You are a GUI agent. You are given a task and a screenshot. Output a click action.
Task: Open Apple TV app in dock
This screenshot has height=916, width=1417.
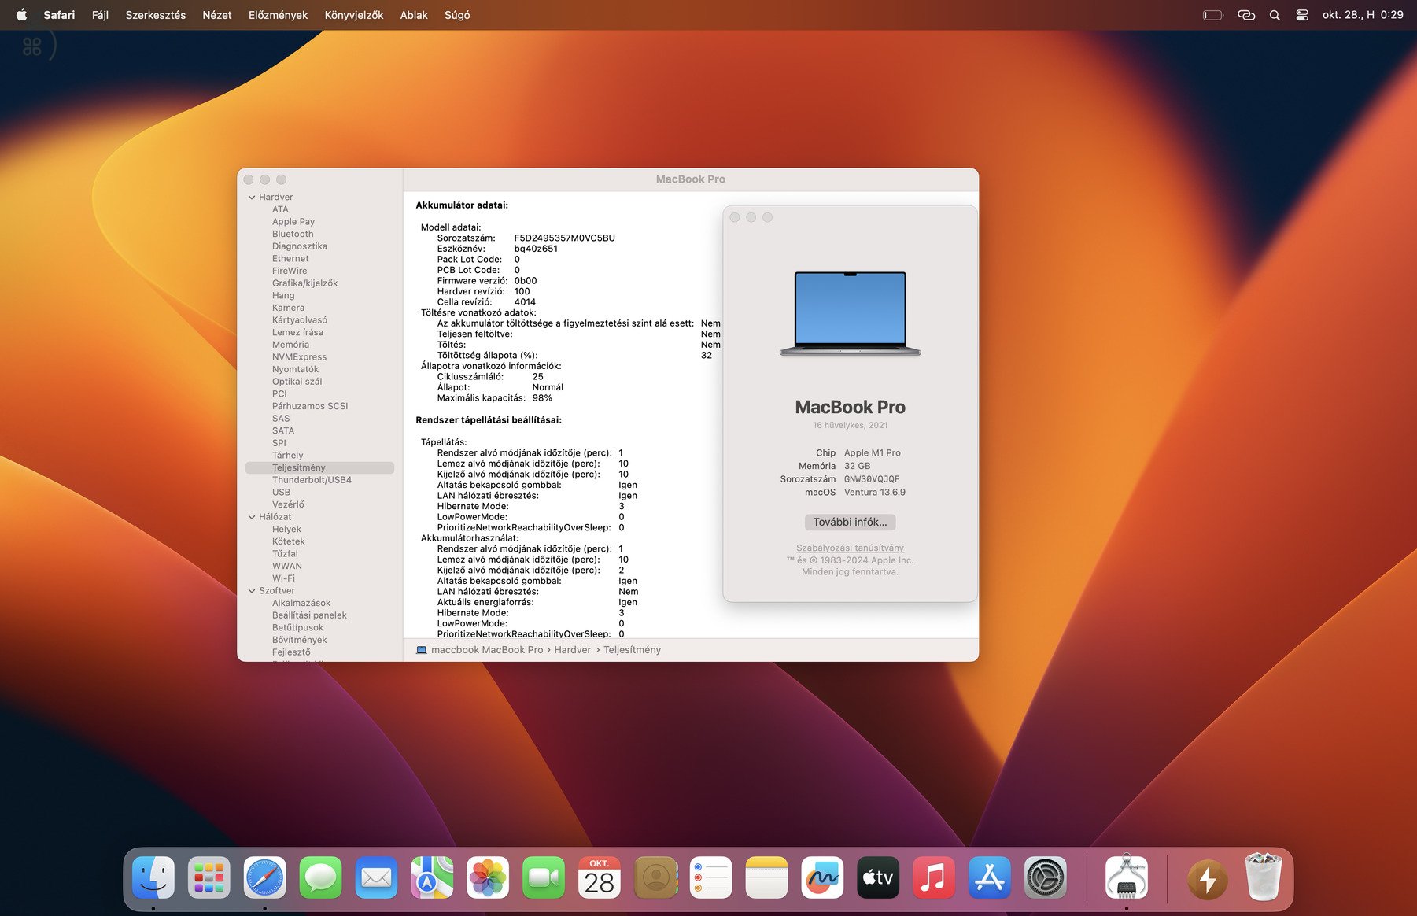click(x=878, y=877)
